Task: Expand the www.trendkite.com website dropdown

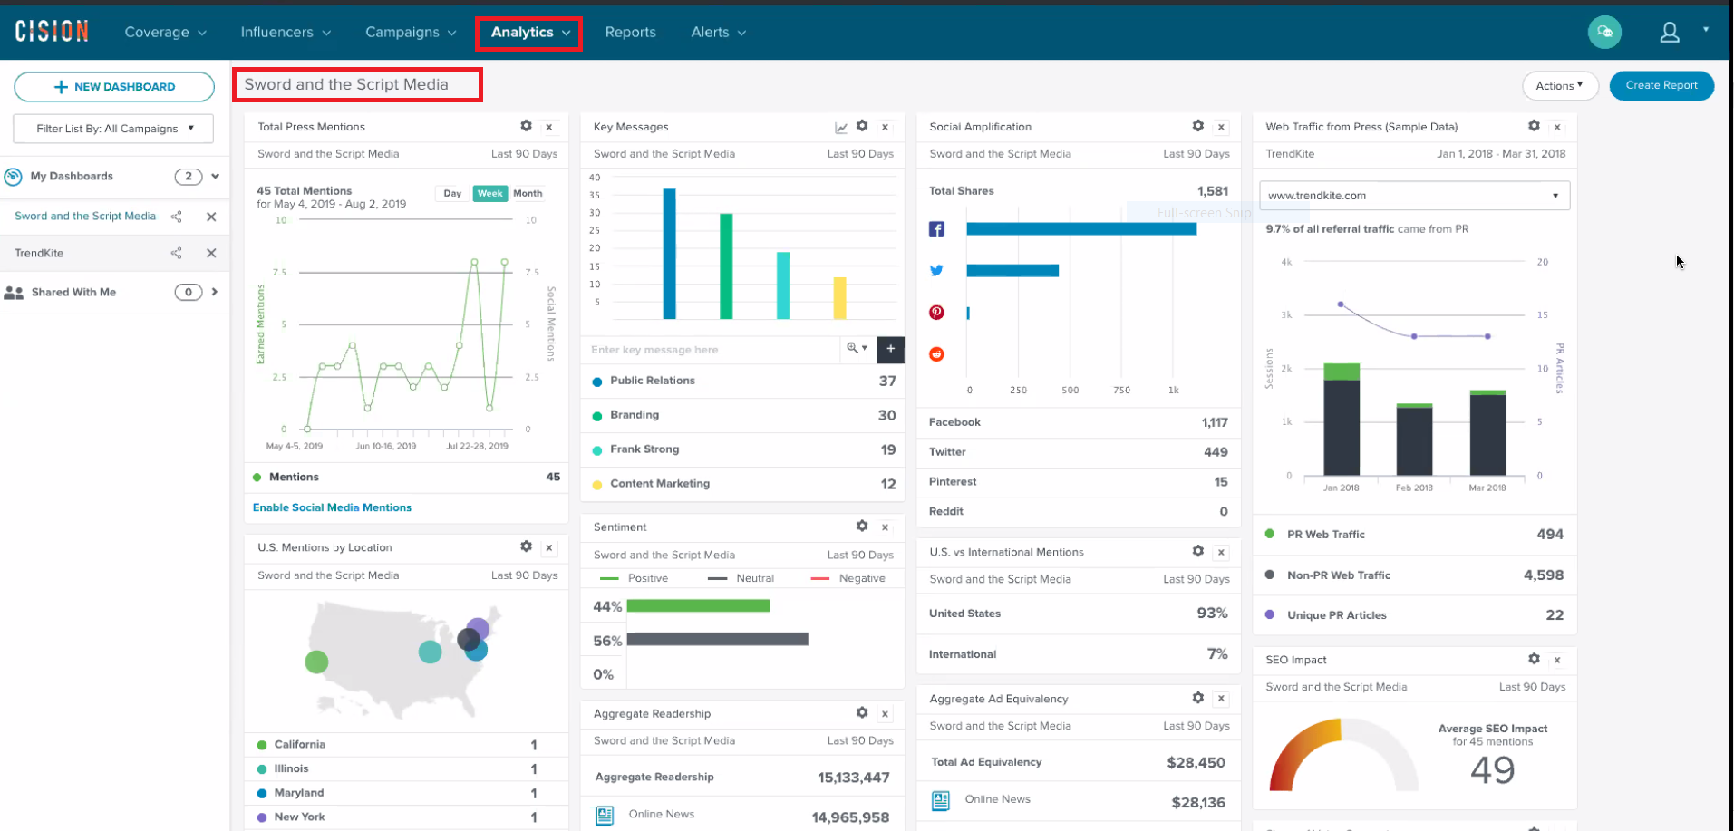Action: [1555, 196]
